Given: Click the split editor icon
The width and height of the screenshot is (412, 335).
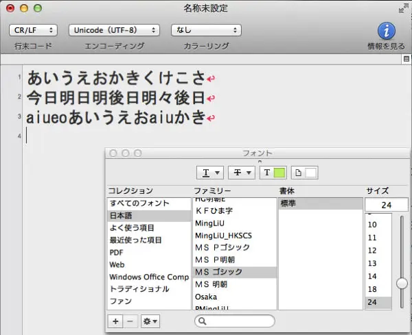Looking at the screenshot, I should click(x=407, y=59).
